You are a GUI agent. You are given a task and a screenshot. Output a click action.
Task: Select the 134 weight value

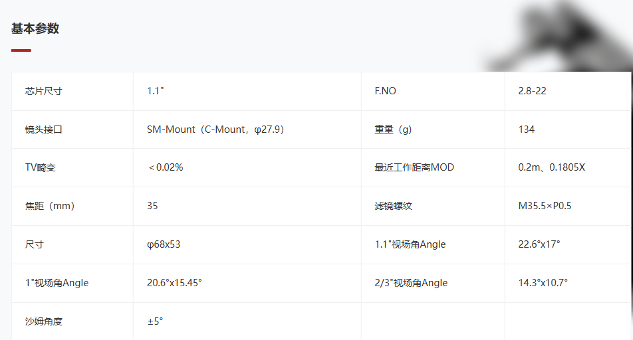[527, 129]
